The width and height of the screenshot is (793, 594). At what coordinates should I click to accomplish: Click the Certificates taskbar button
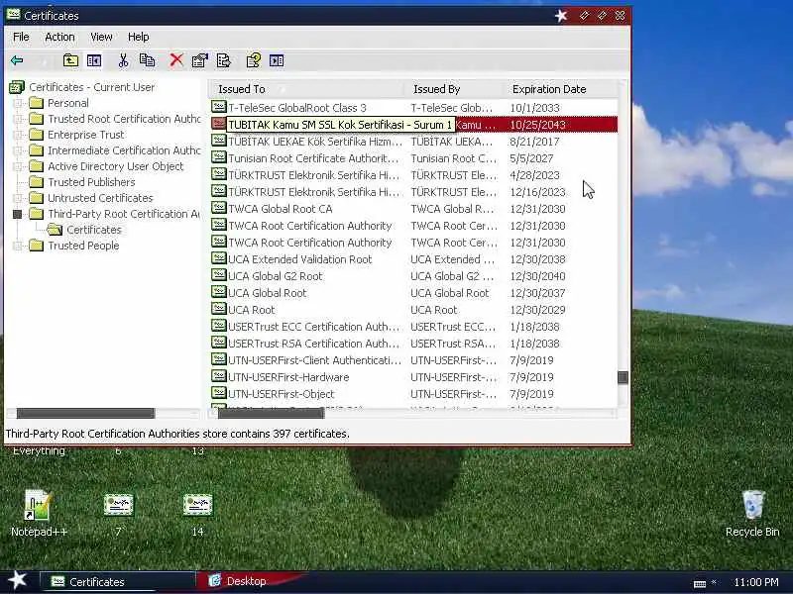[117, 582]
